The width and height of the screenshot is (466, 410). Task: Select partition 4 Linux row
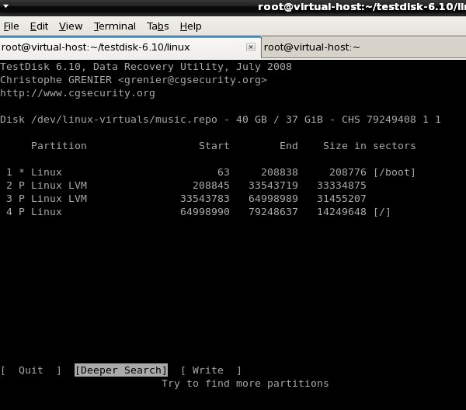198,212
